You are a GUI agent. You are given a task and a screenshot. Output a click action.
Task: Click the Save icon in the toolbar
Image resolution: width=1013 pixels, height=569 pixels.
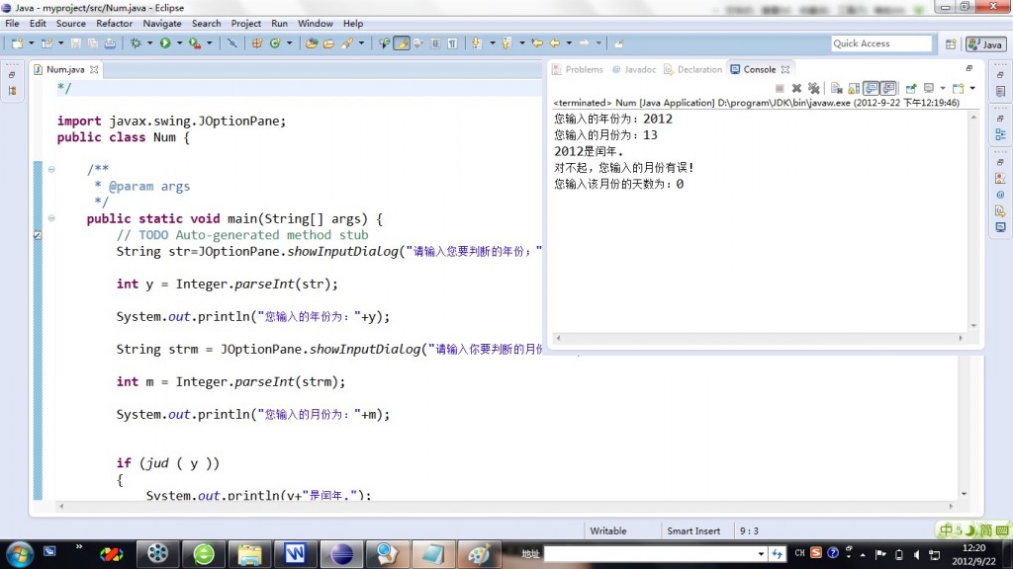pyautogui.click(x=75, y=43)
